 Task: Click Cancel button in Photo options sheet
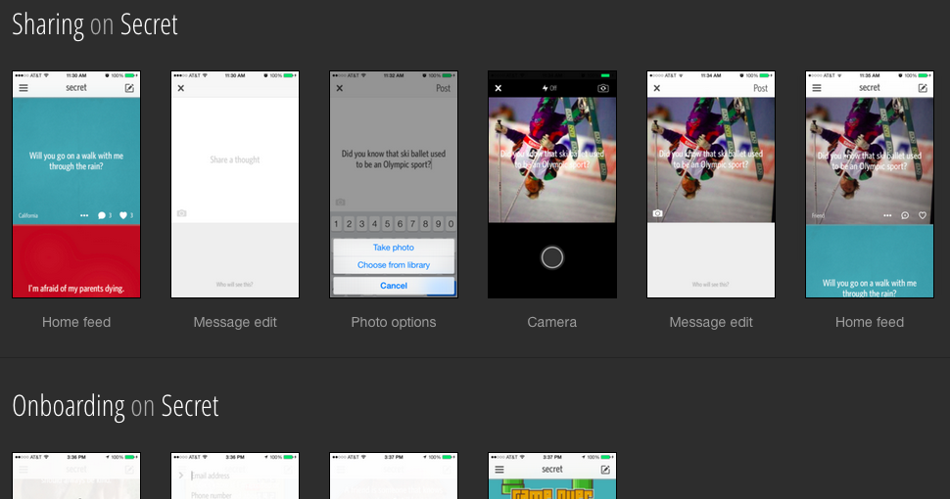click(394, 286)
